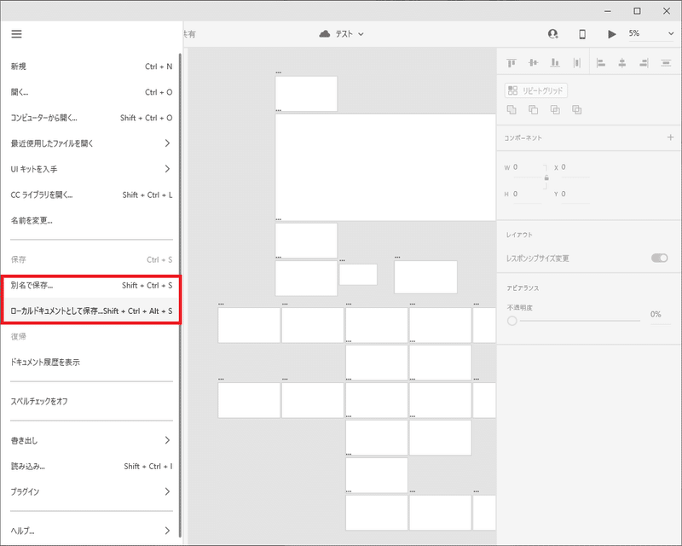Expand the 書き出し submenu
682x546 pixels.
(91, 440)
